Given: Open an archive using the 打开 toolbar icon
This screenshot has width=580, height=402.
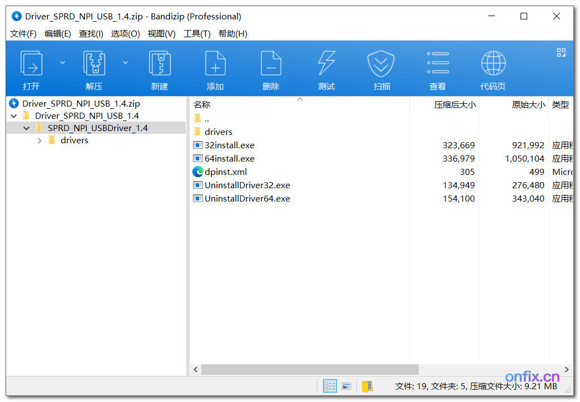Looking at the screenshot, I should pyautogui.click(x=31, y=68).
